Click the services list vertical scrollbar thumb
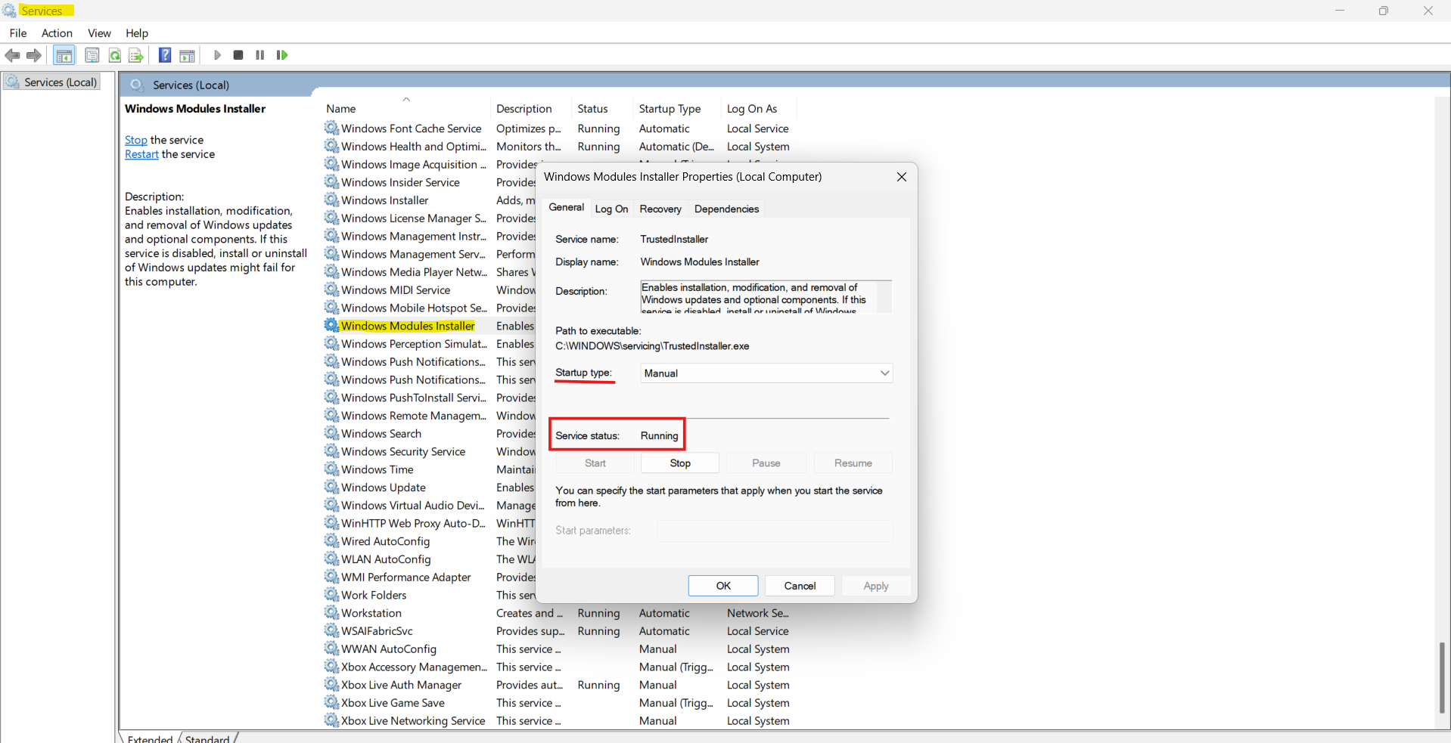Viewport: 1451px width, 743px height. 1442,676
